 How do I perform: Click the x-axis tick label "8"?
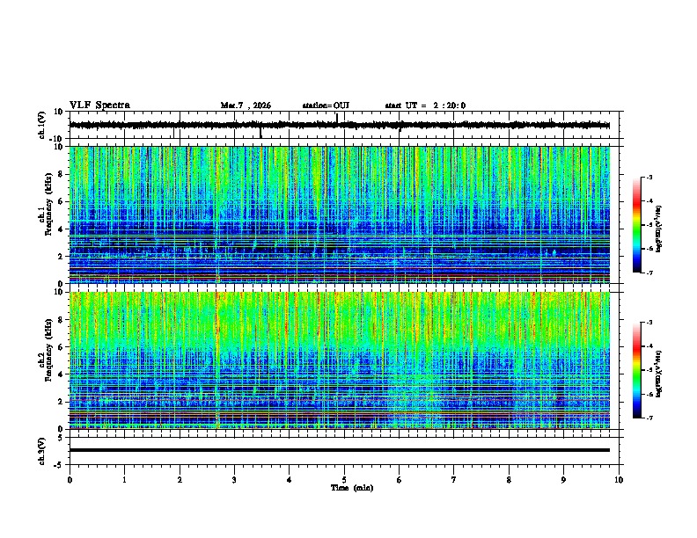509,480
